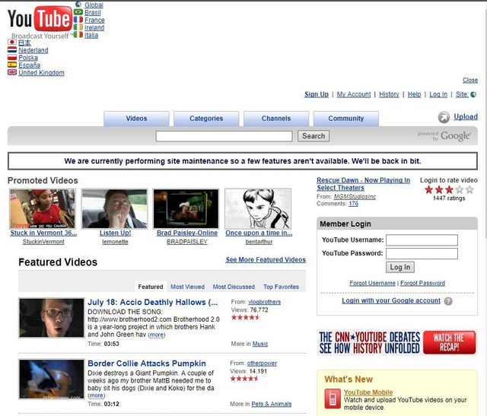Select the United Kingdom flag icon
The image size is (487, 416).
pos(12,73)
